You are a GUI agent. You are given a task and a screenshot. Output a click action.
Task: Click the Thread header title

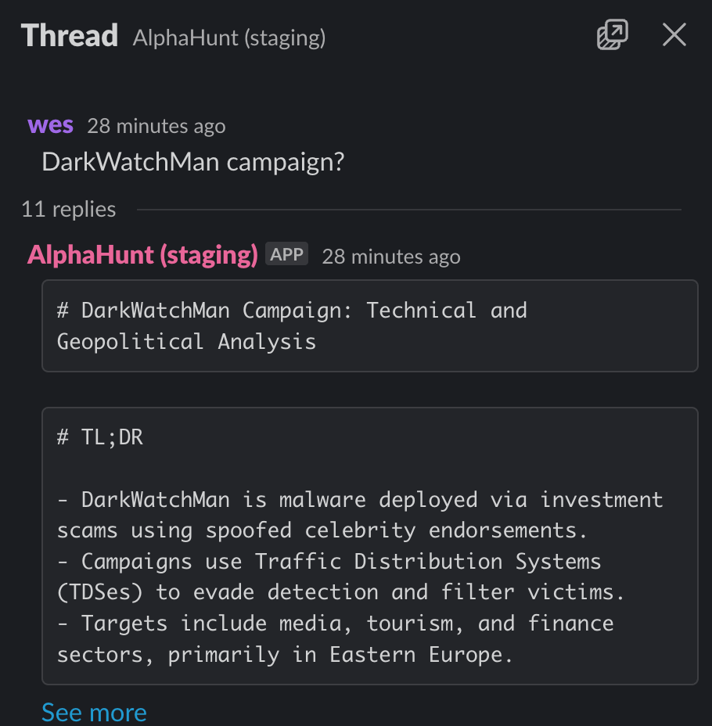tap(70, 36)
